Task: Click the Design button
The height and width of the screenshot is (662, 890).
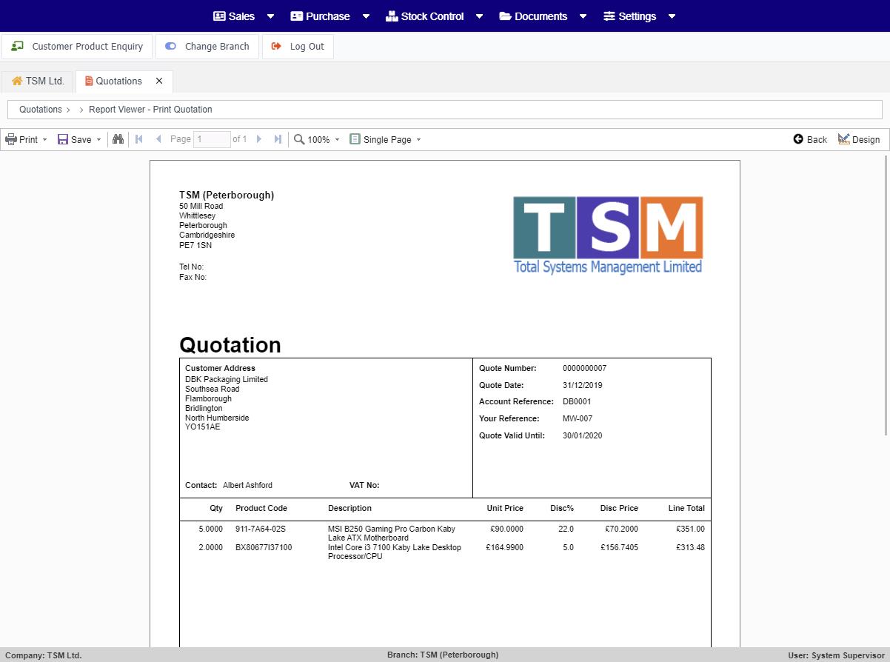Action: coord(859,139)
